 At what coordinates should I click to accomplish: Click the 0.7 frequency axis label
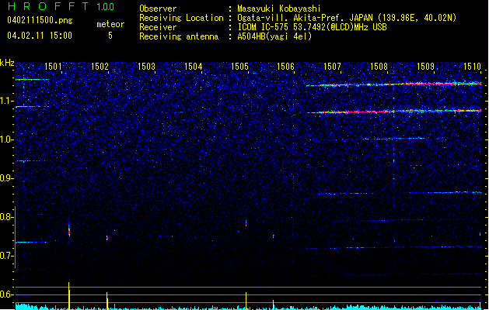7,256
